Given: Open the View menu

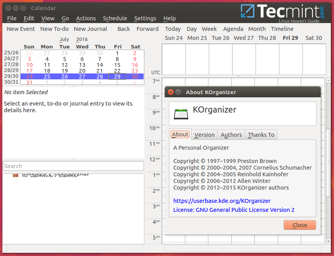Looking at the screenshot, I should coord(48,18).
